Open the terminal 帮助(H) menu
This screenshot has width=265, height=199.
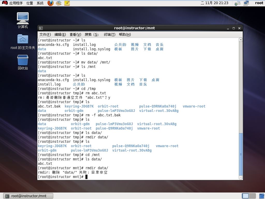pos(125,34)
